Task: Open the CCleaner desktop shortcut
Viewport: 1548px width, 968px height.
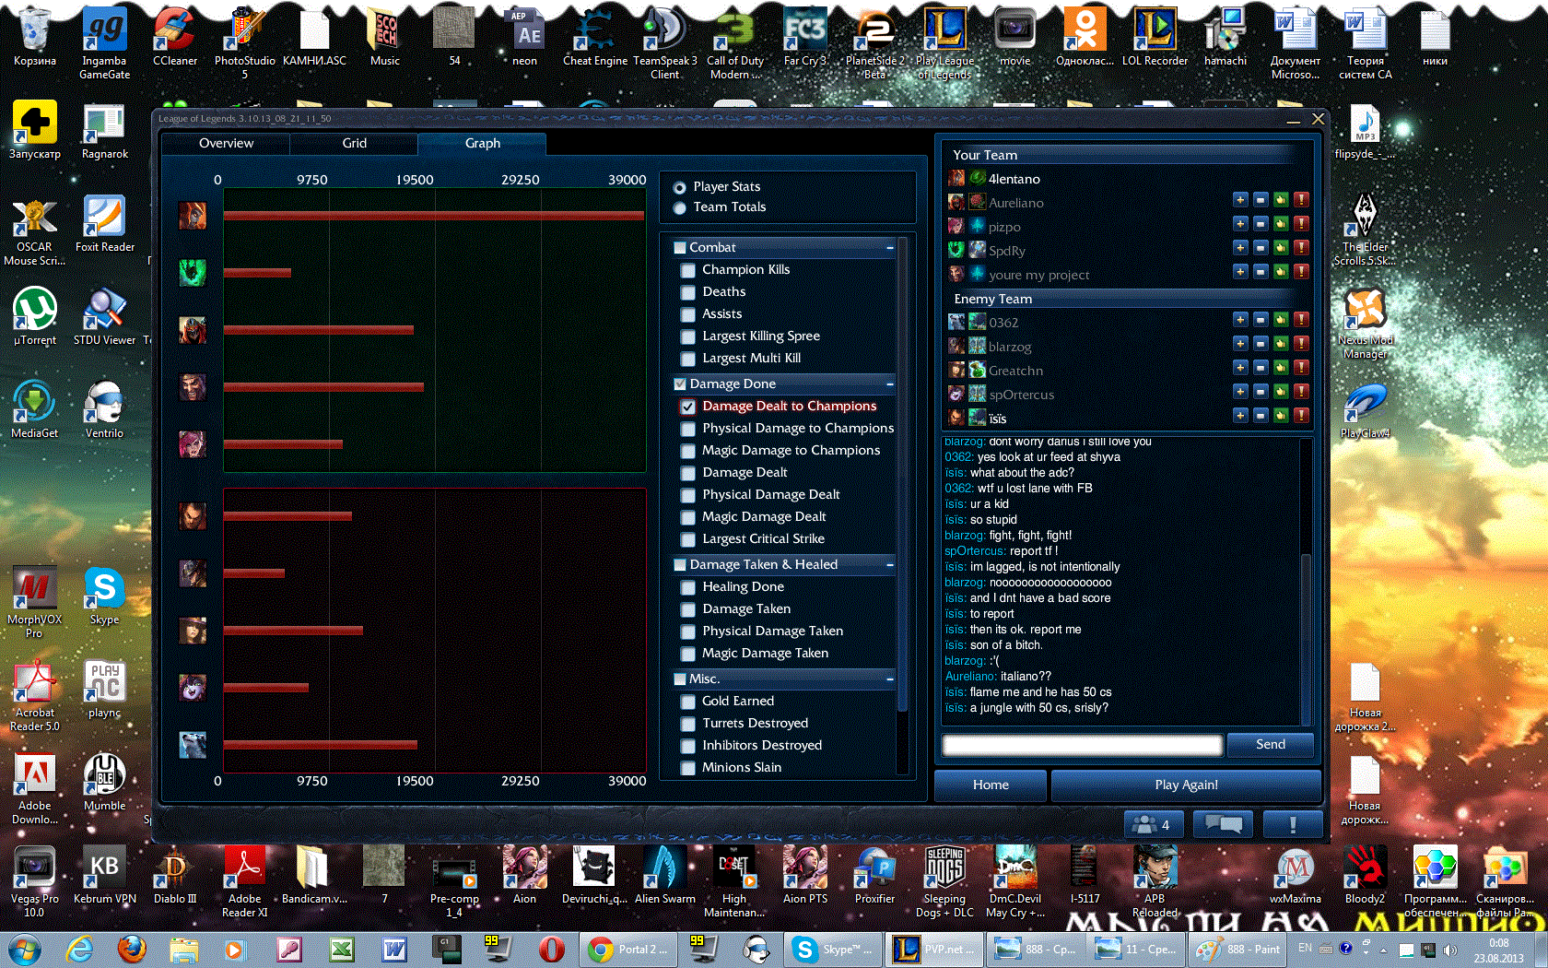Action: 175,38
